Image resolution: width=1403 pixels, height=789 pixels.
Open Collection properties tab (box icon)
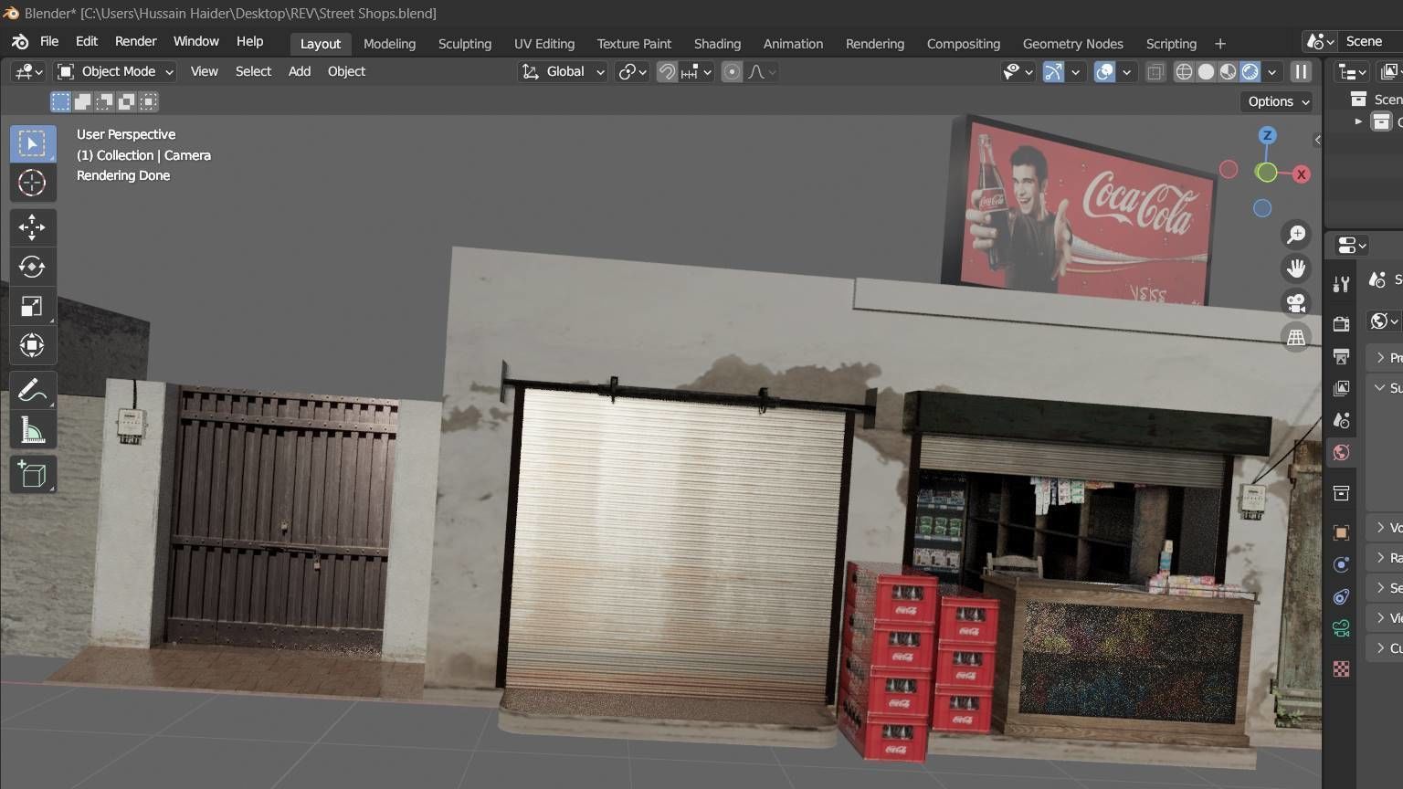click(x=1341, y=493)
